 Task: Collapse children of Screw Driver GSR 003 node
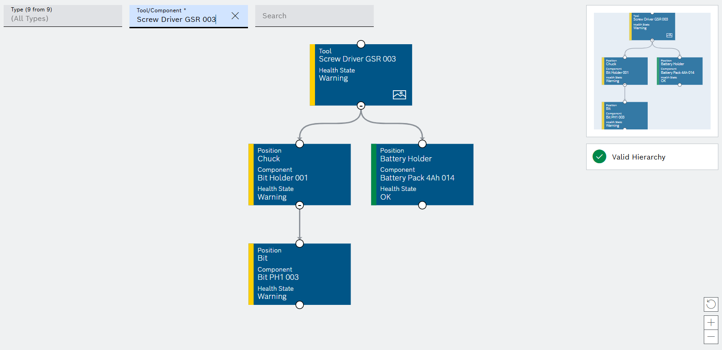click(361, 106)
